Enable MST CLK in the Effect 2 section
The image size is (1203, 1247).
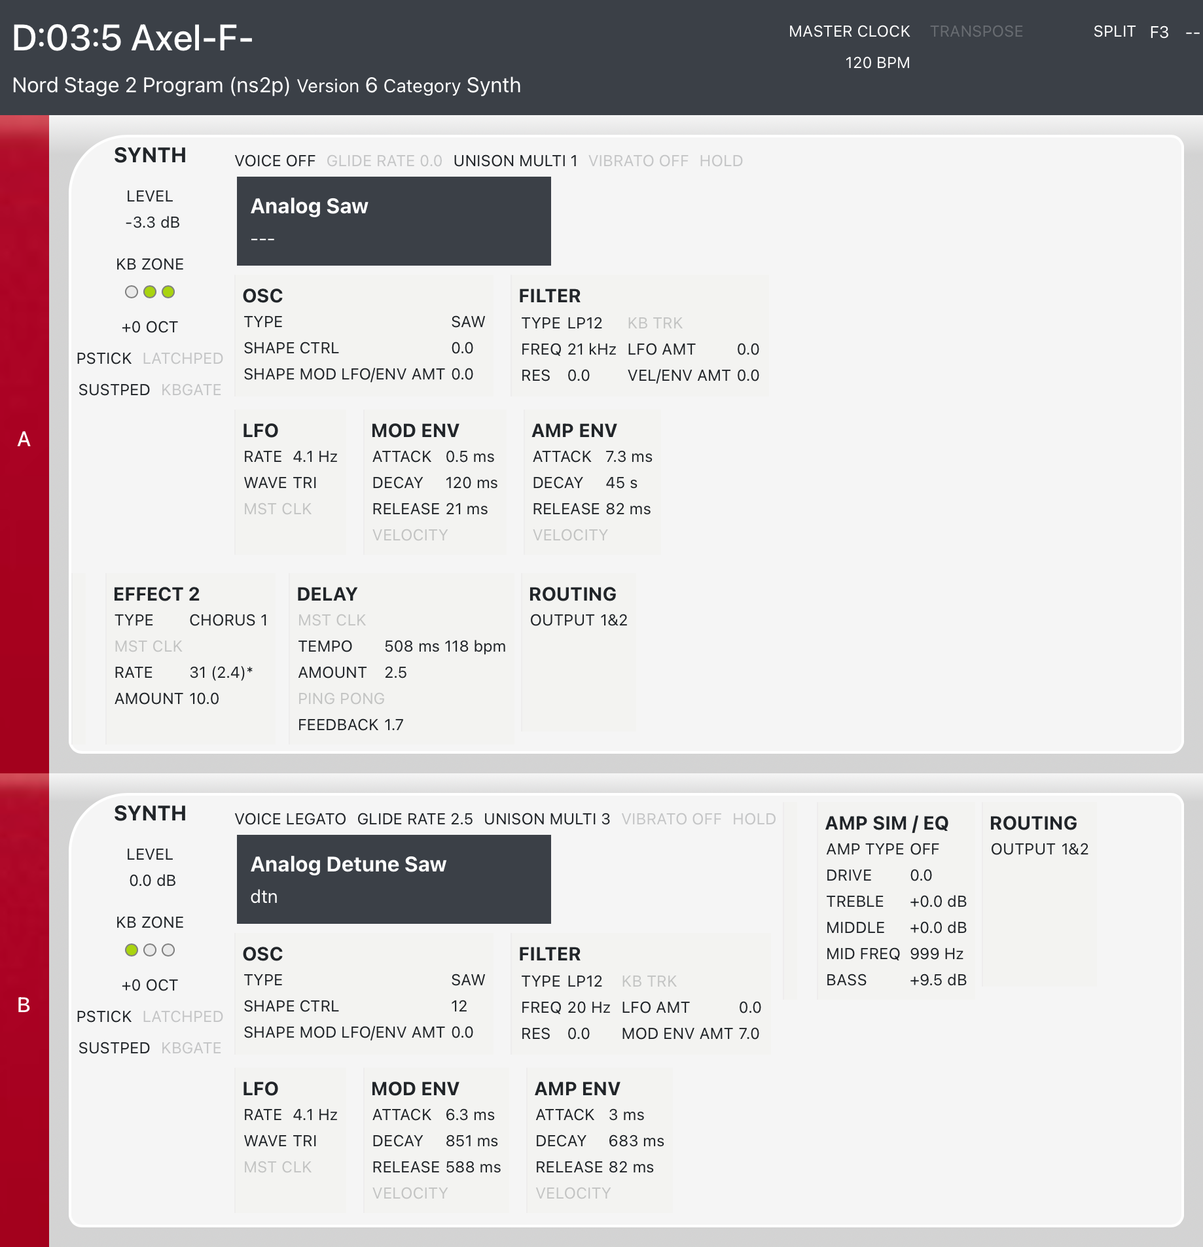(x=149, y=646)
